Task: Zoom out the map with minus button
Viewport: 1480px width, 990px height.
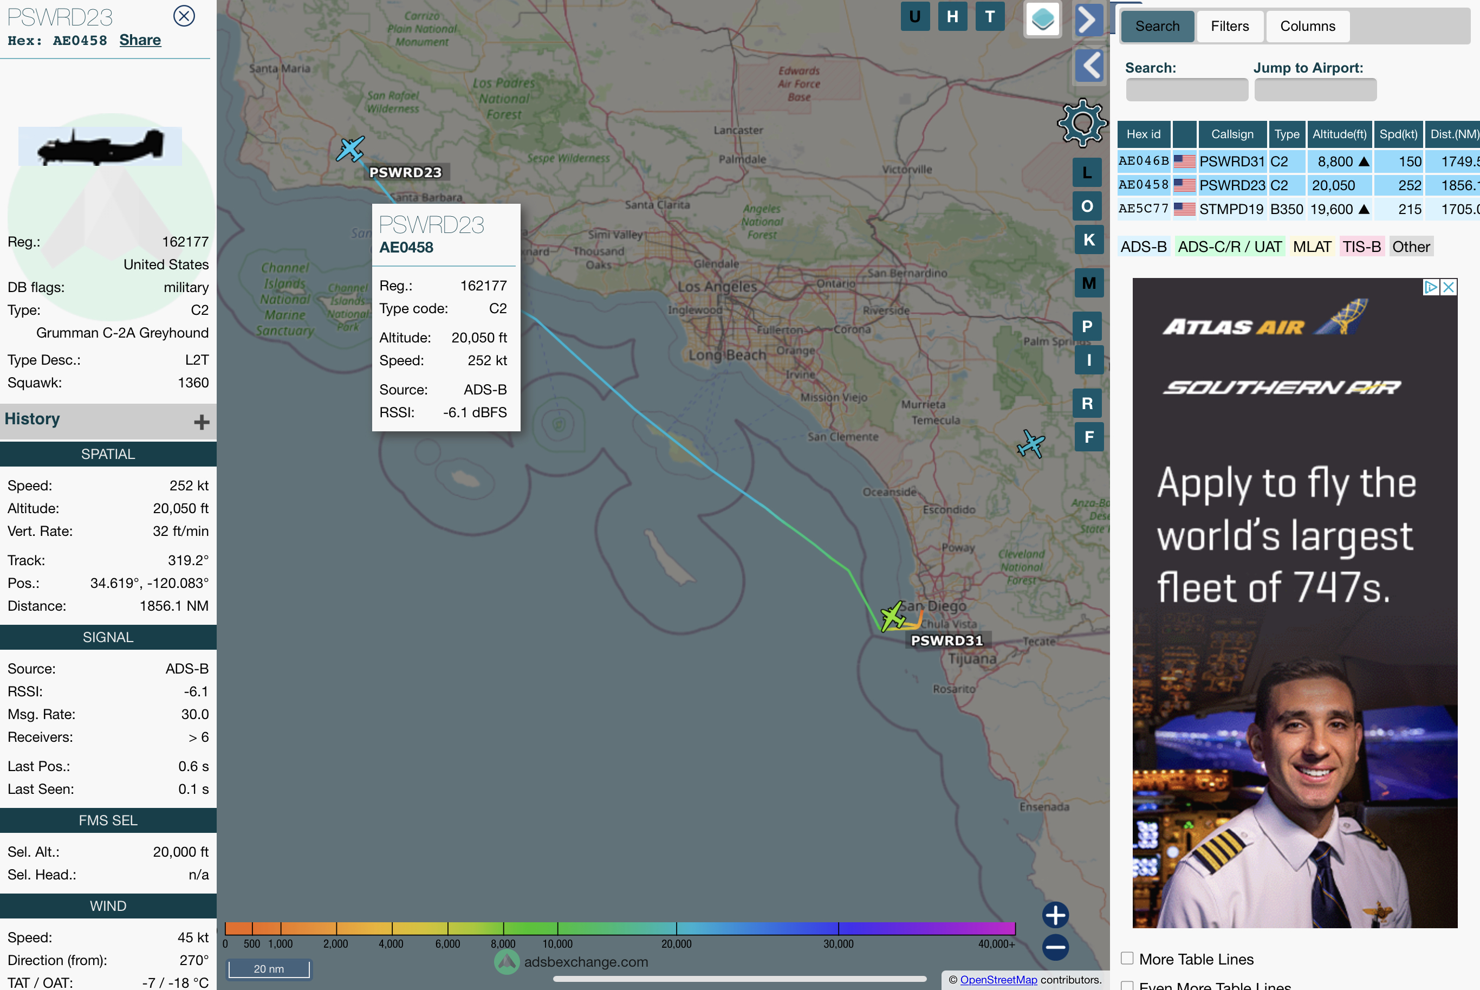Action: click(1055, 947)
